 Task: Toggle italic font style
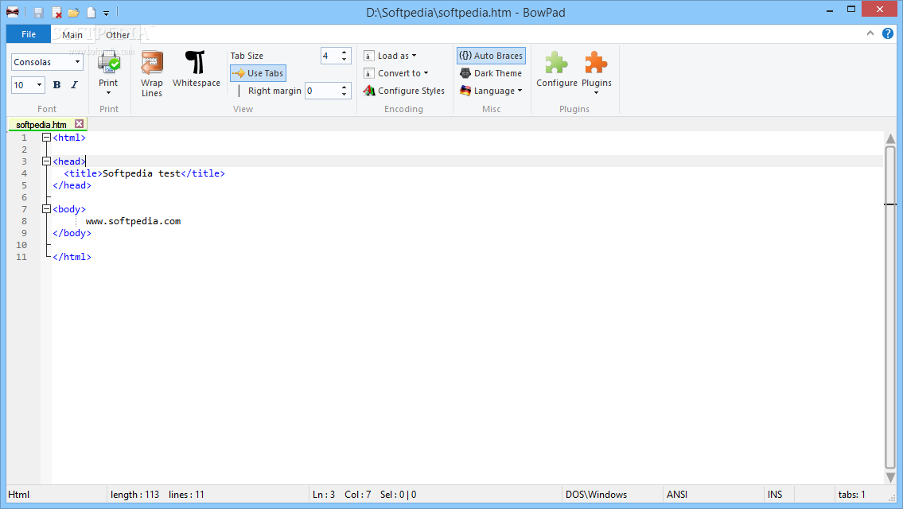coord(74,85)
